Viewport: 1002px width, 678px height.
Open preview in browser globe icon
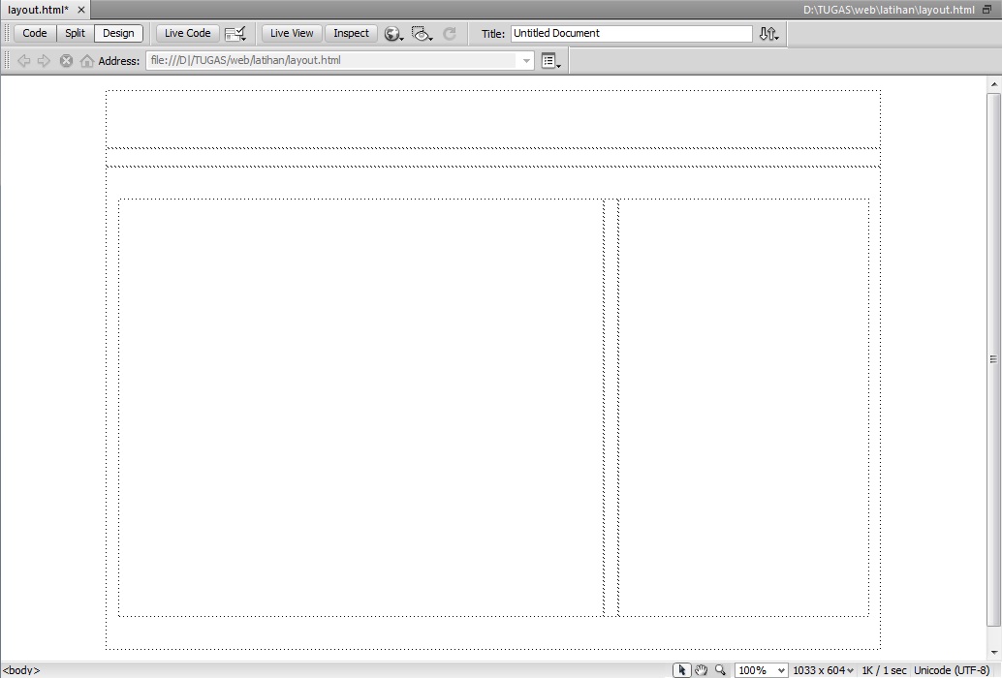(x=392, y=33)
